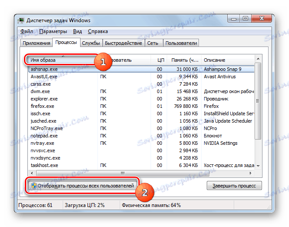Image resolution: width=289 pixels, height=227 pixels.
Task: Click Отображать процессы всех пользователей button
Action: [83, 186]
